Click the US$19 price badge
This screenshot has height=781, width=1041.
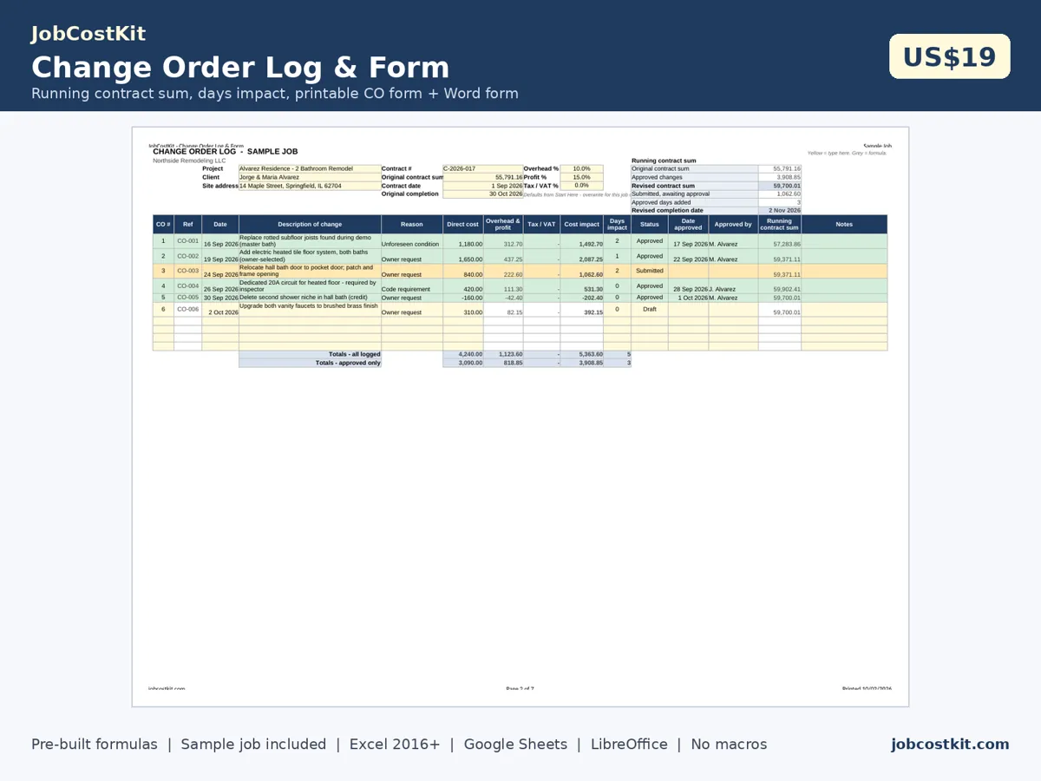point(950,56)
